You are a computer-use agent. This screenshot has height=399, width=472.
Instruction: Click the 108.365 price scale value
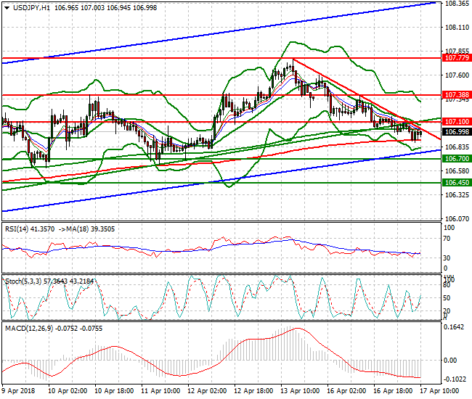(457, 4)
